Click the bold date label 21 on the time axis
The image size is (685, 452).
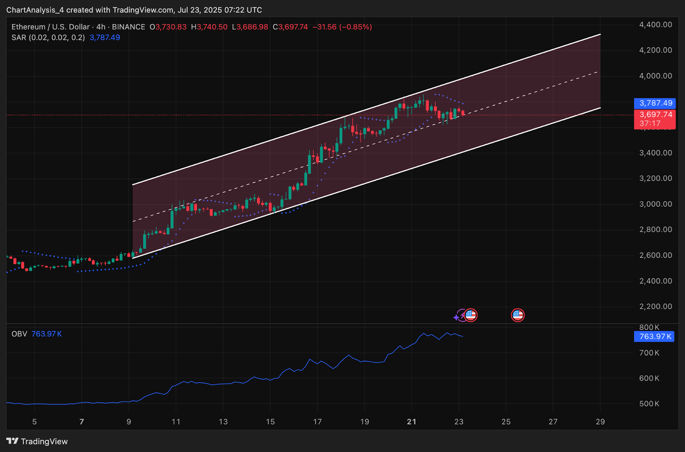coord(411,422)
